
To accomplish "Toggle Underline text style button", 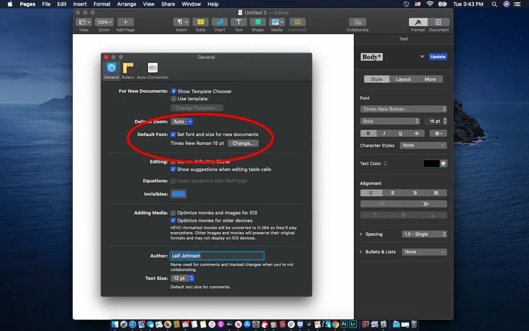I will click(400, 134).
